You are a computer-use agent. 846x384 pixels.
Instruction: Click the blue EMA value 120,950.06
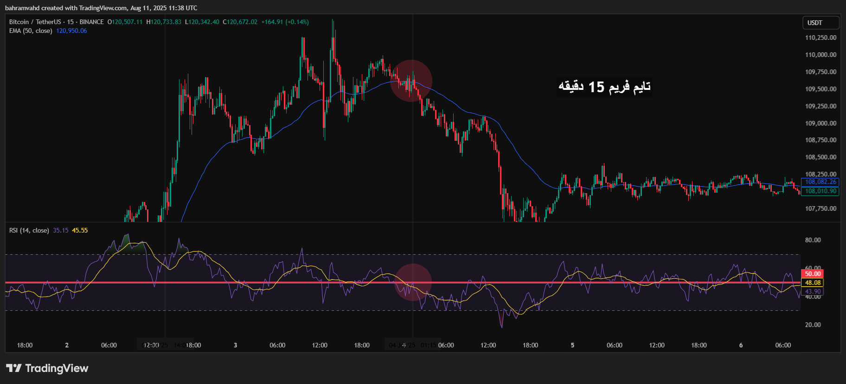(71, 31)
